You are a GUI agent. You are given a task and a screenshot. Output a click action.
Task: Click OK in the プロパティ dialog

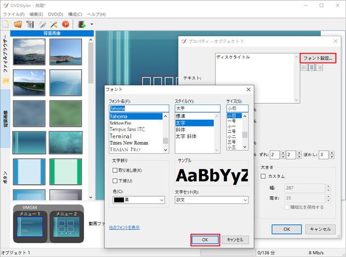(x=287, y=229)
